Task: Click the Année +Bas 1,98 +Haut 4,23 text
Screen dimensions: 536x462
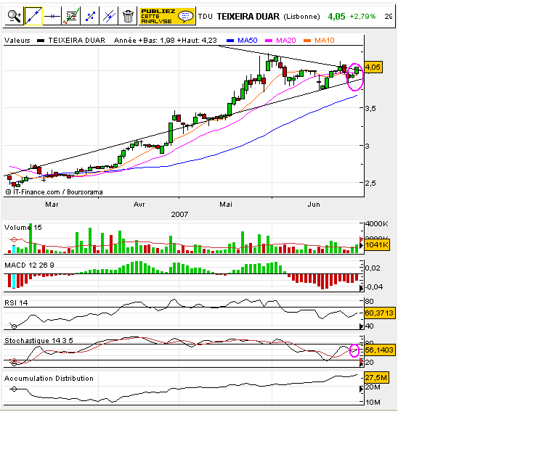Action: 166,41
